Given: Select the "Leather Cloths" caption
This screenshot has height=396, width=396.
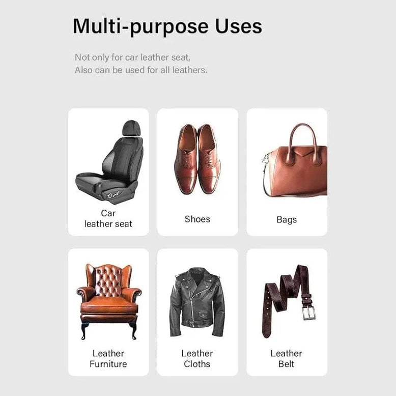Looking at the screenshot, I should coord(197,358).
